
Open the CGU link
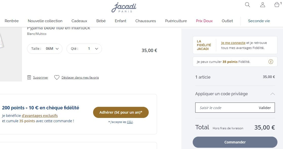[130, 122]
